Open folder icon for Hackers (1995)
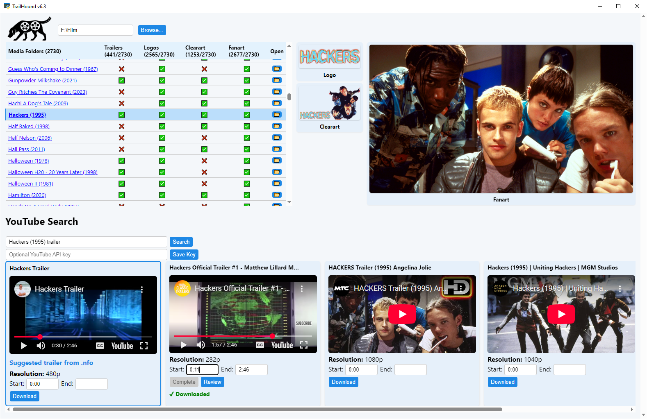 click(x=277, y=115)
